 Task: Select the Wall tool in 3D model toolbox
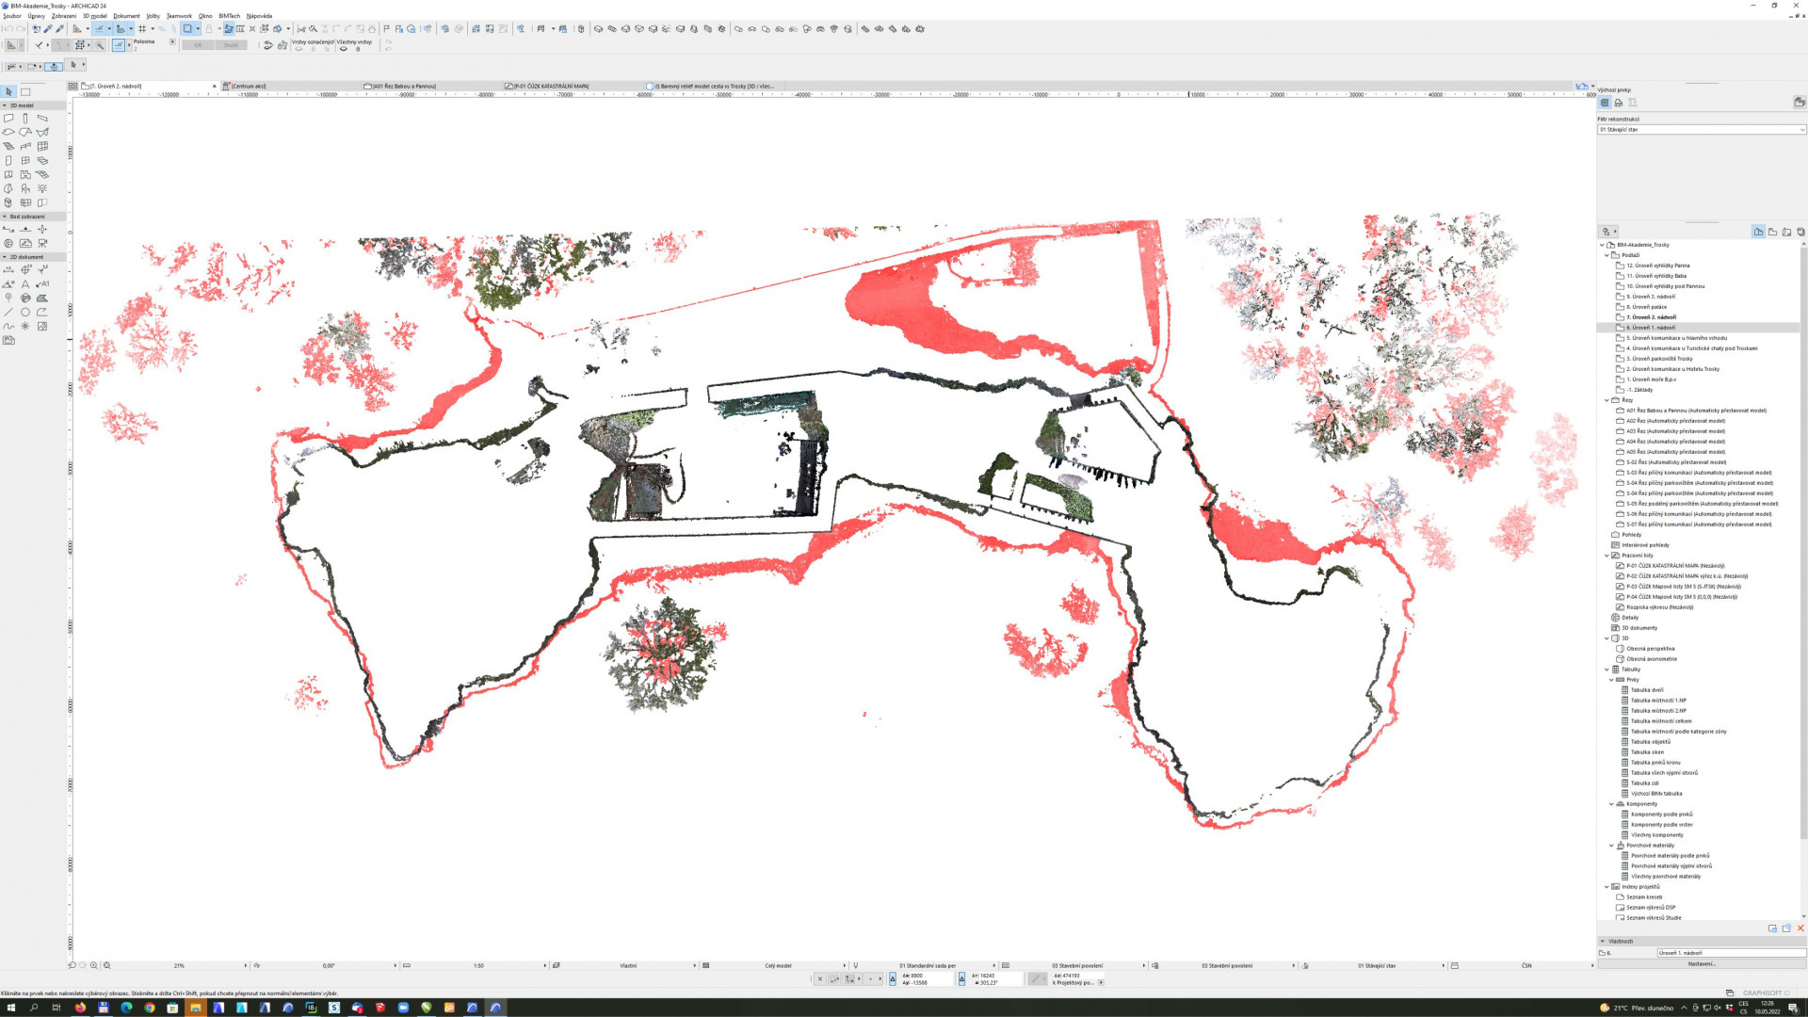coord(8,119)
